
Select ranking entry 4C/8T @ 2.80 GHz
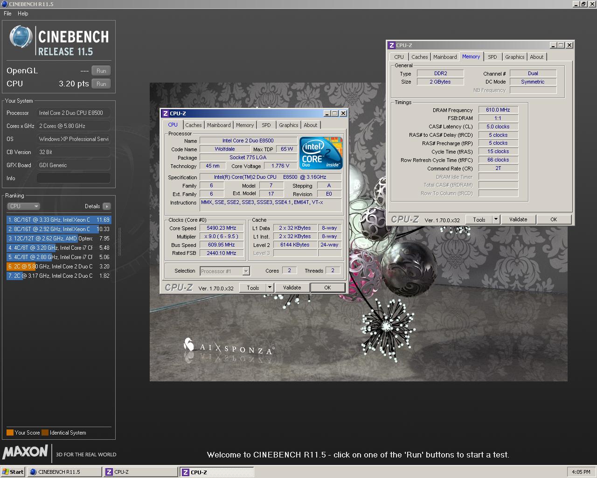pyautogui.click(x=59, y=257)
